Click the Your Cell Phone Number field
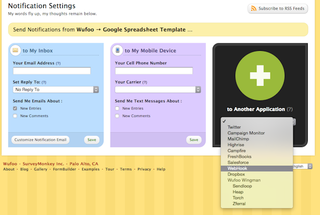Image resolution: width=320 pixels, height=215 pixels. tap(154, 71)
